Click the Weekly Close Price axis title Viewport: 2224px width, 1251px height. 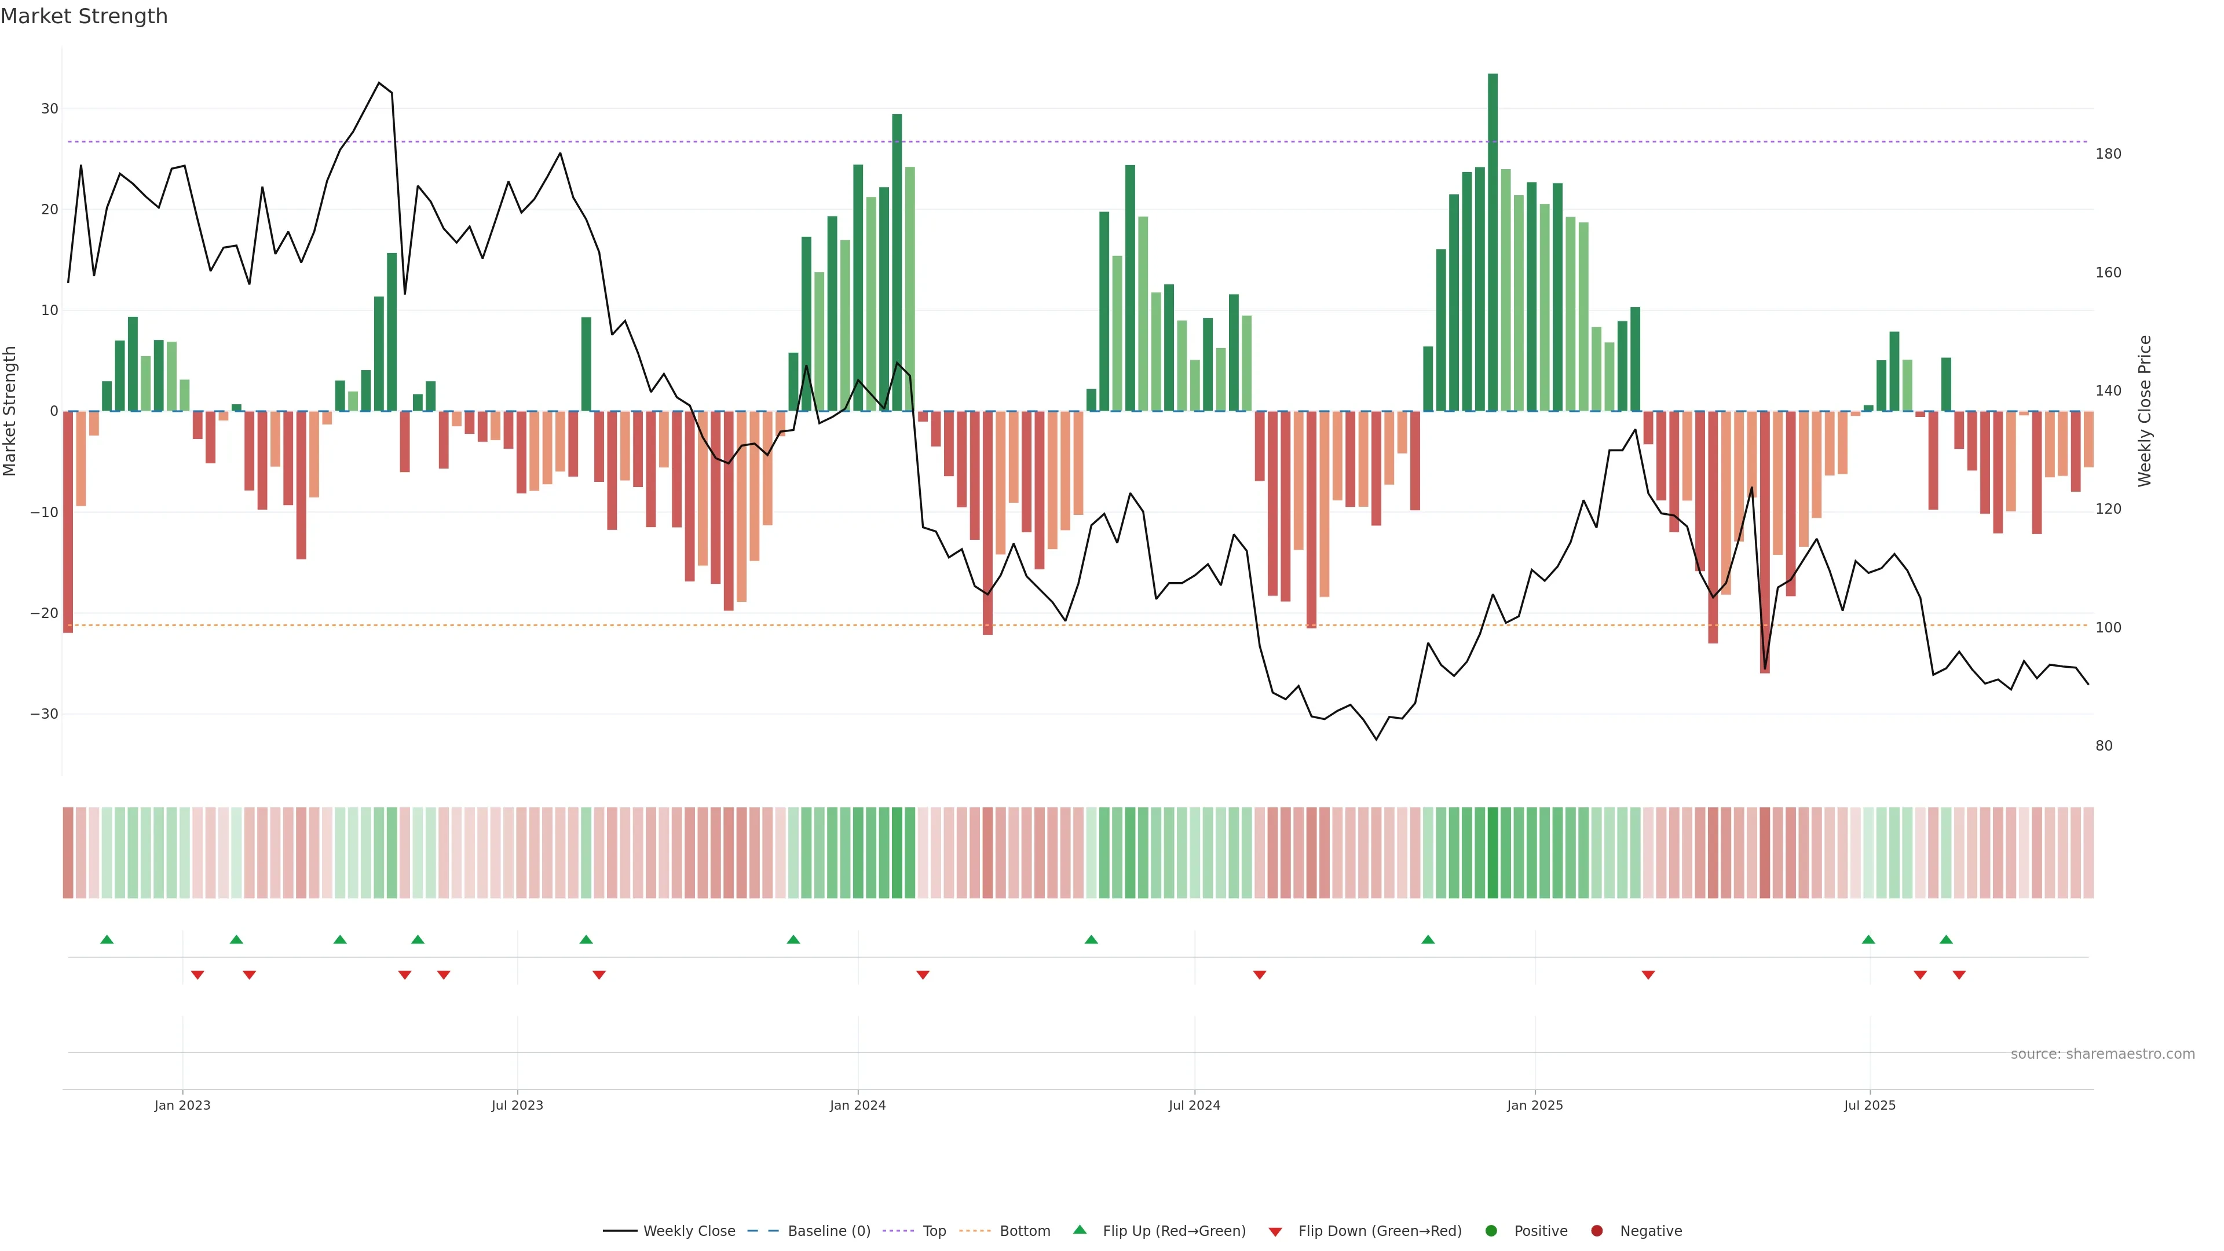click(x=2145, y=411)
